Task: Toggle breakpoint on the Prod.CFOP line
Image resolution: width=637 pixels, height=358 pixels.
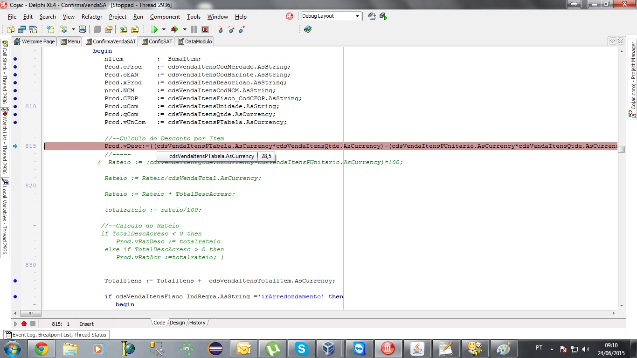Action: (x=15, y=98)
